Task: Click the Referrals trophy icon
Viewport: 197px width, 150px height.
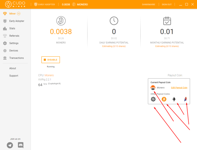Action: click(5, 36)
